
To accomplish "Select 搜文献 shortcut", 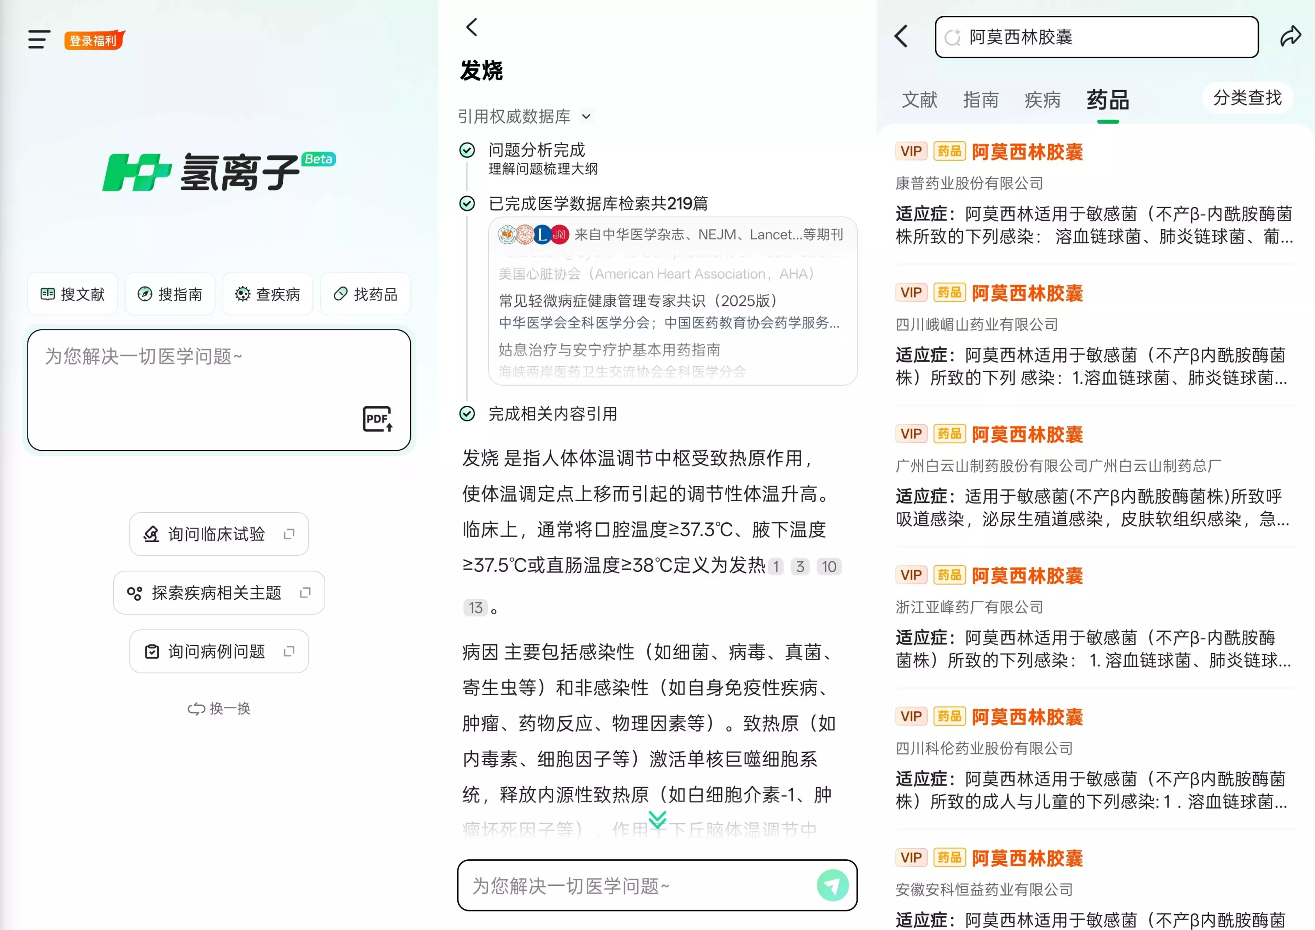I will pyautogui.click(x=73, y=294).
